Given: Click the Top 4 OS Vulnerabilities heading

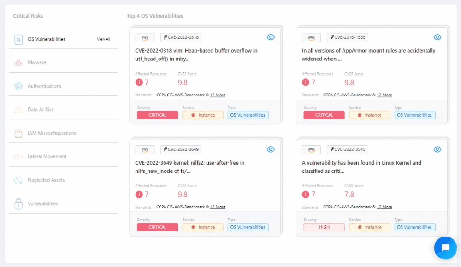Looking at the screenshot, I should 154,16.
